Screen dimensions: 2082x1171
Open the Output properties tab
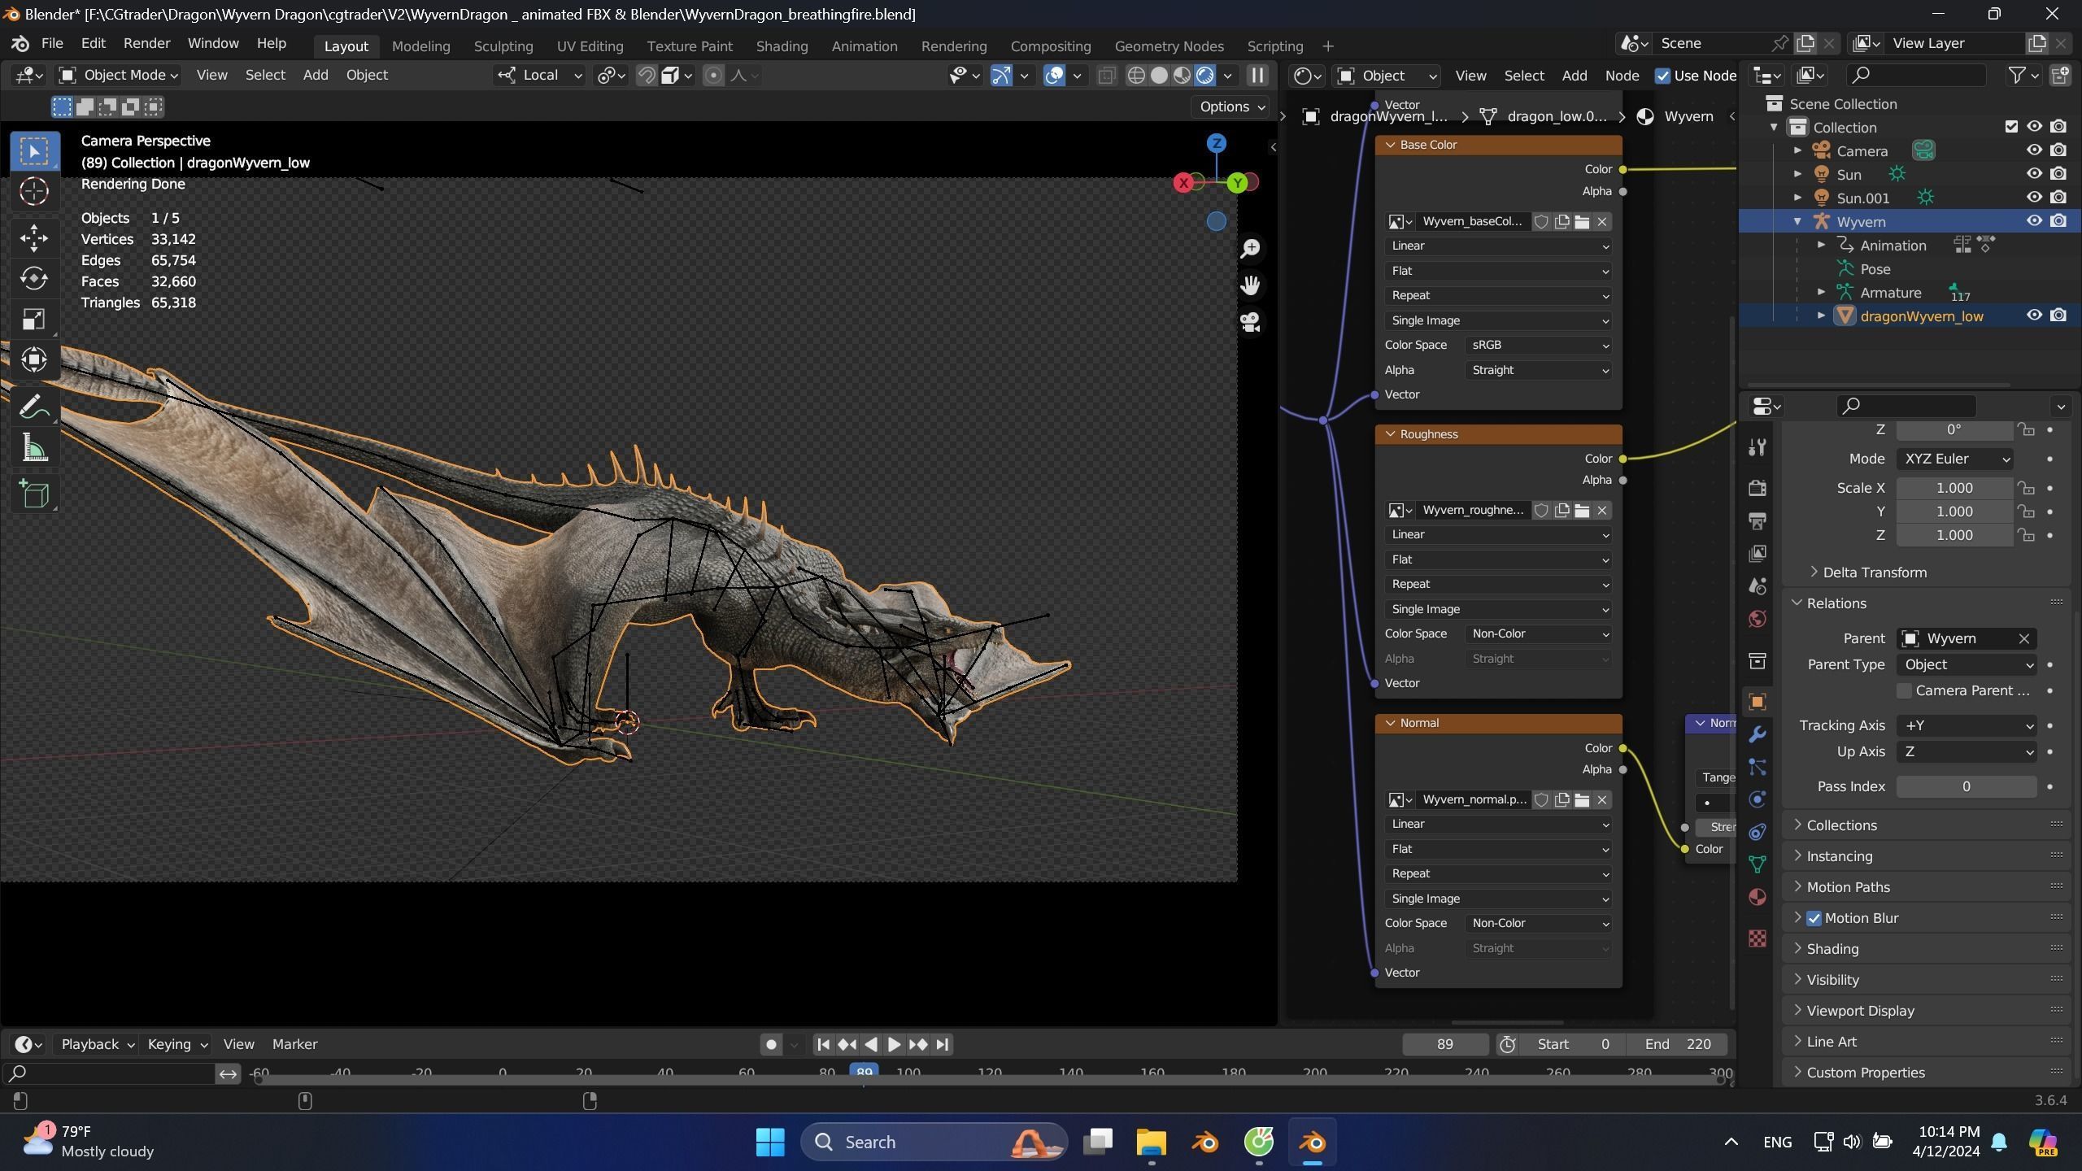coord(1757,520)
